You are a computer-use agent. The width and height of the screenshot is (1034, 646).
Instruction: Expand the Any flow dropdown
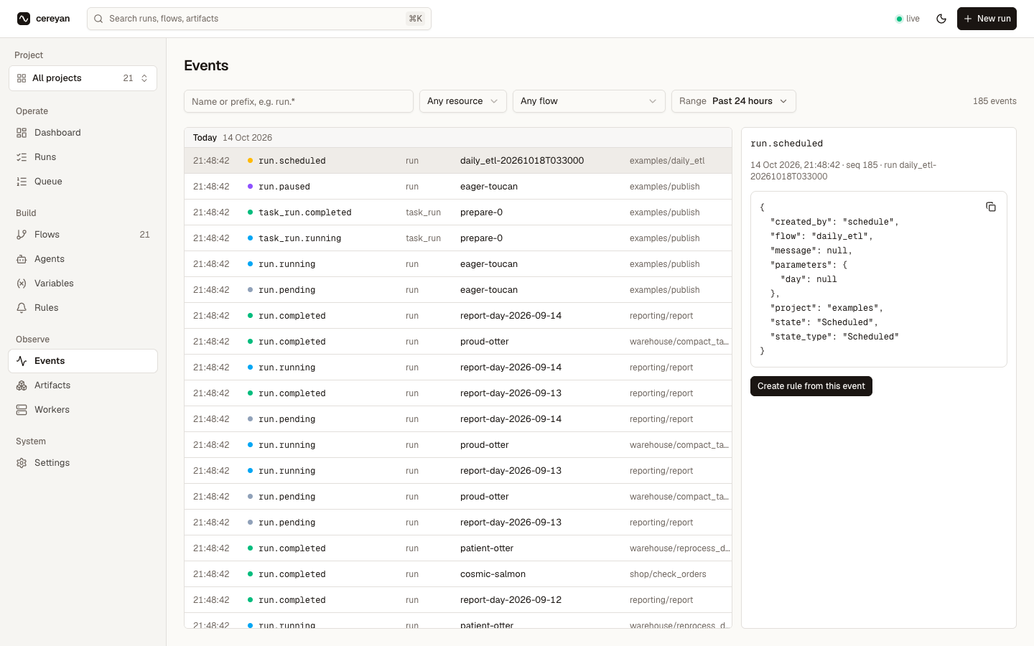(x=589, y=101)
